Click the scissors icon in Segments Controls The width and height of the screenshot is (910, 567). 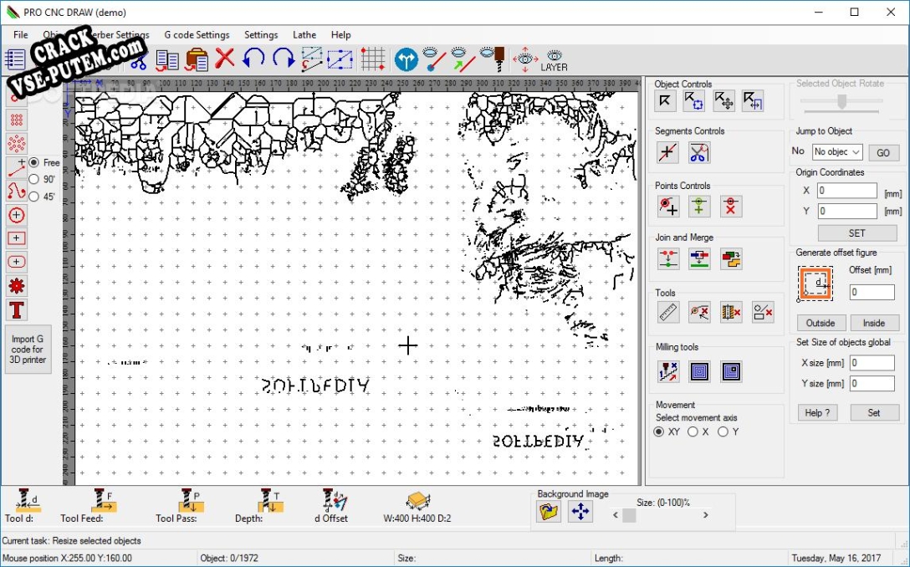click(x=699, y=152)
